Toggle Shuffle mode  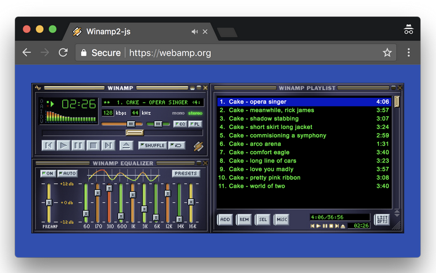[x=153, y=145]
